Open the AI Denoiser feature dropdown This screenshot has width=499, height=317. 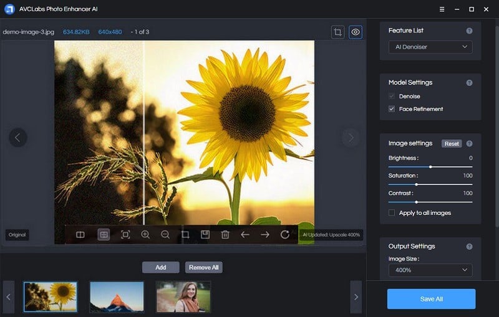pos(430,47)
